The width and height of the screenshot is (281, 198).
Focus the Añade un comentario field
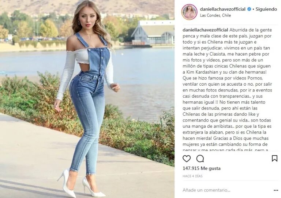point(206,190)
